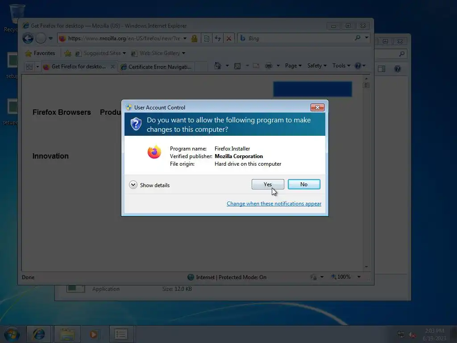457x343 pixels.
Task: Open Windows Explorer taskbar icon
Action: pos(67,334)
